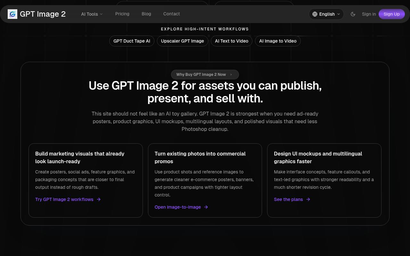The height and width of the screenshot is (256, 410).
Task: Open the English language selector
Action: click(326, 14)
